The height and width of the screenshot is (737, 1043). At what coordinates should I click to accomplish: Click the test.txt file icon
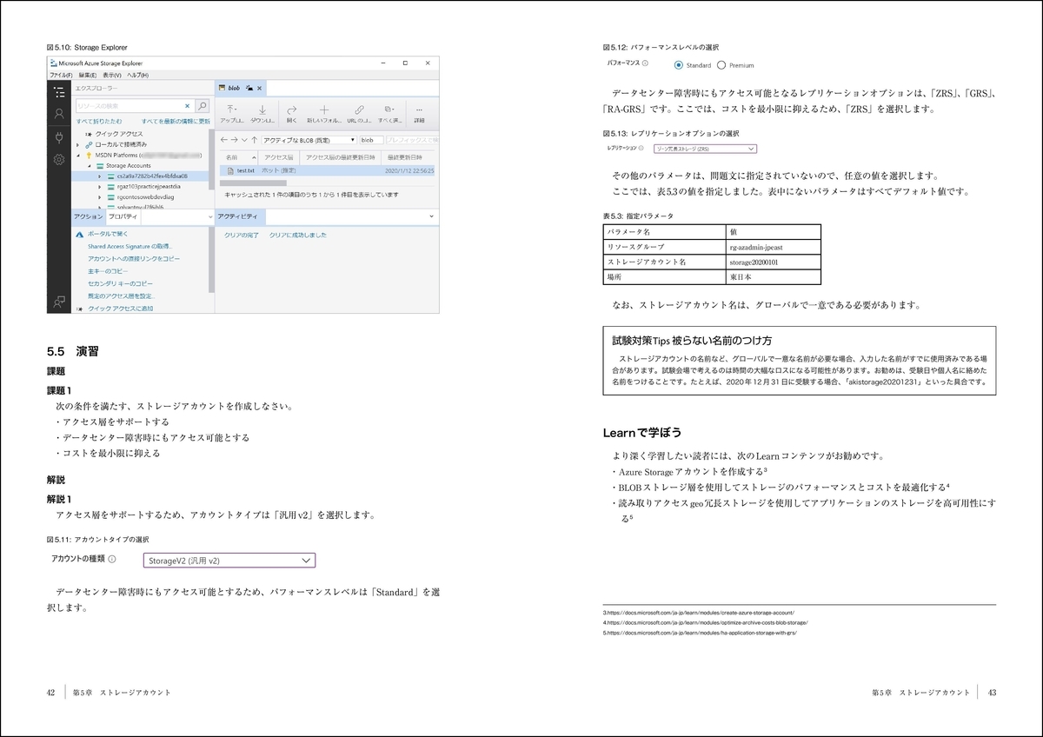point(229,170)
